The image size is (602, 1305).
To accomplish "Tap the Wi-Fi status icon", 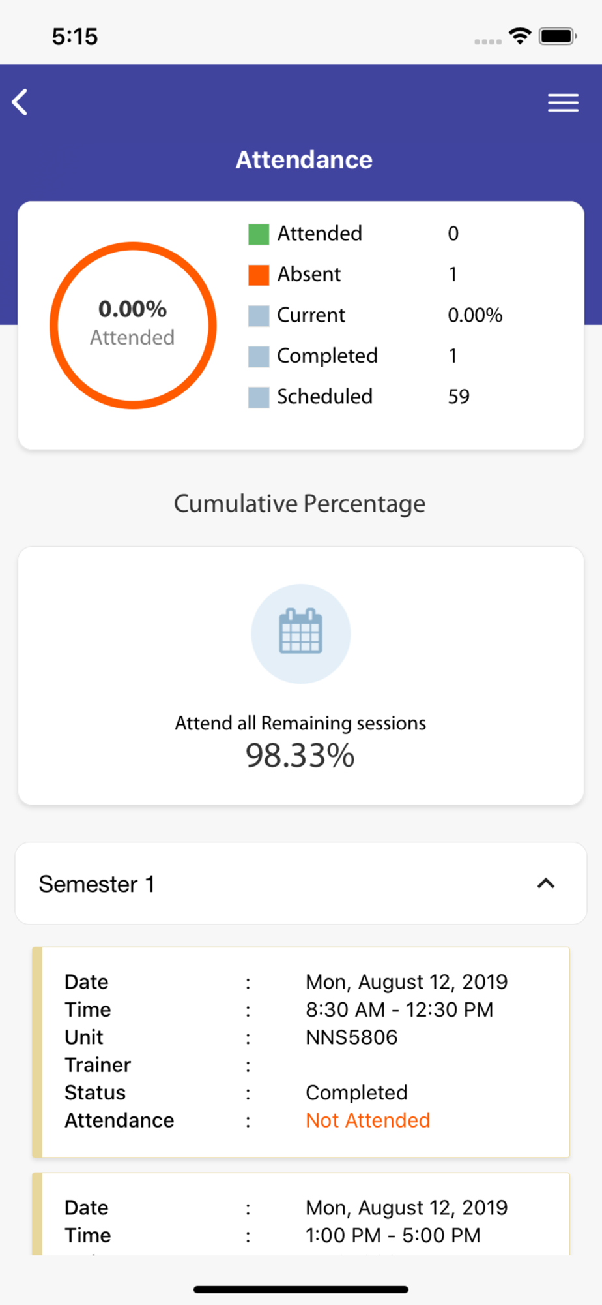I will (520, 36).
